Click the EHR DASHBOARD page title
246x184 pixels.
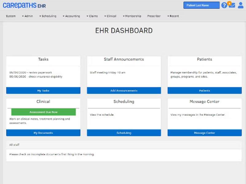(x=124, y=30)
